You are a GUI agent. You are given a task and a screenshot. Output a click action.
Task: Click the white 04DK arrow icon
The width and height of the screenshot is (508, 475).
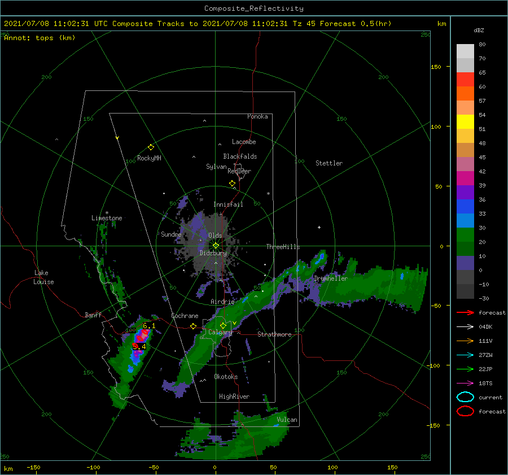[x=465, y=327]
